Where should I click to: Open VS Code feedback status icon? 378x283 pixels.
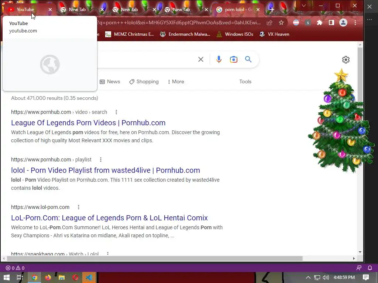coord(359,268)
